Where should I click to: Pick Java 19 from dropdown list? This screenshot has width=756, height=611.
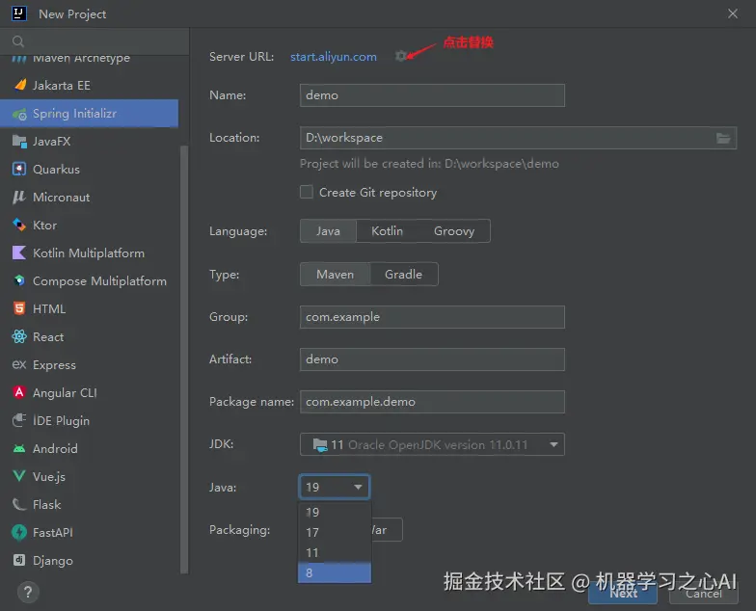point(335,513)
